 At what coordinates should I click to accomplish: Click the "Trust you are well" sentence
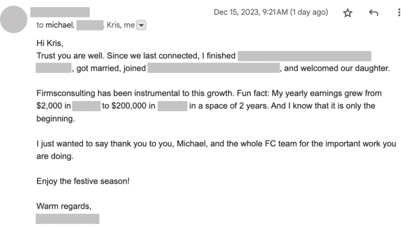(70, 55)
